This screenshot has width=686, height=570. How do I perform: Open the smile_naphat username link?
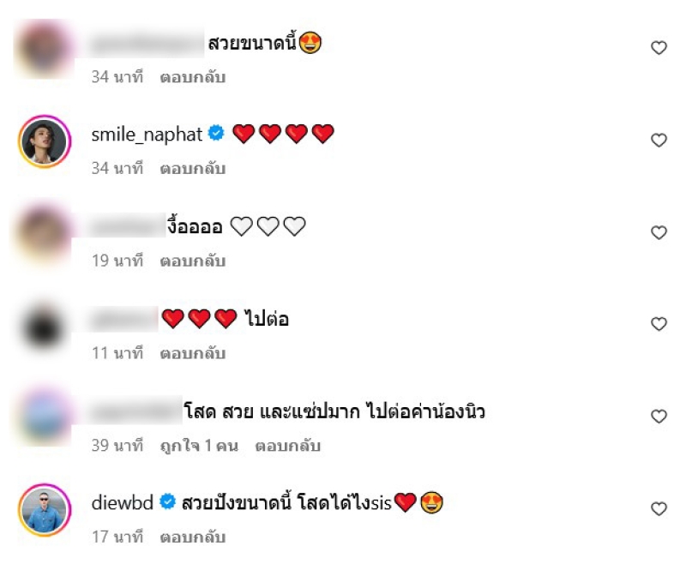(x=147, y=135)
